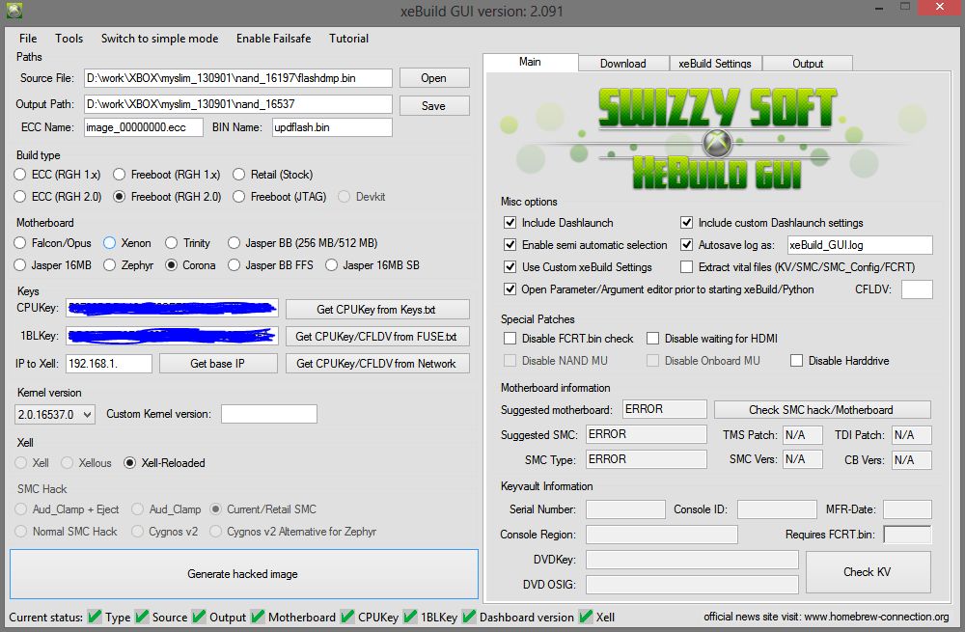Viewport: 965px width, 632px height.
Task: Click the green checkmark next to CPUKey status
Action: (347, 618)
